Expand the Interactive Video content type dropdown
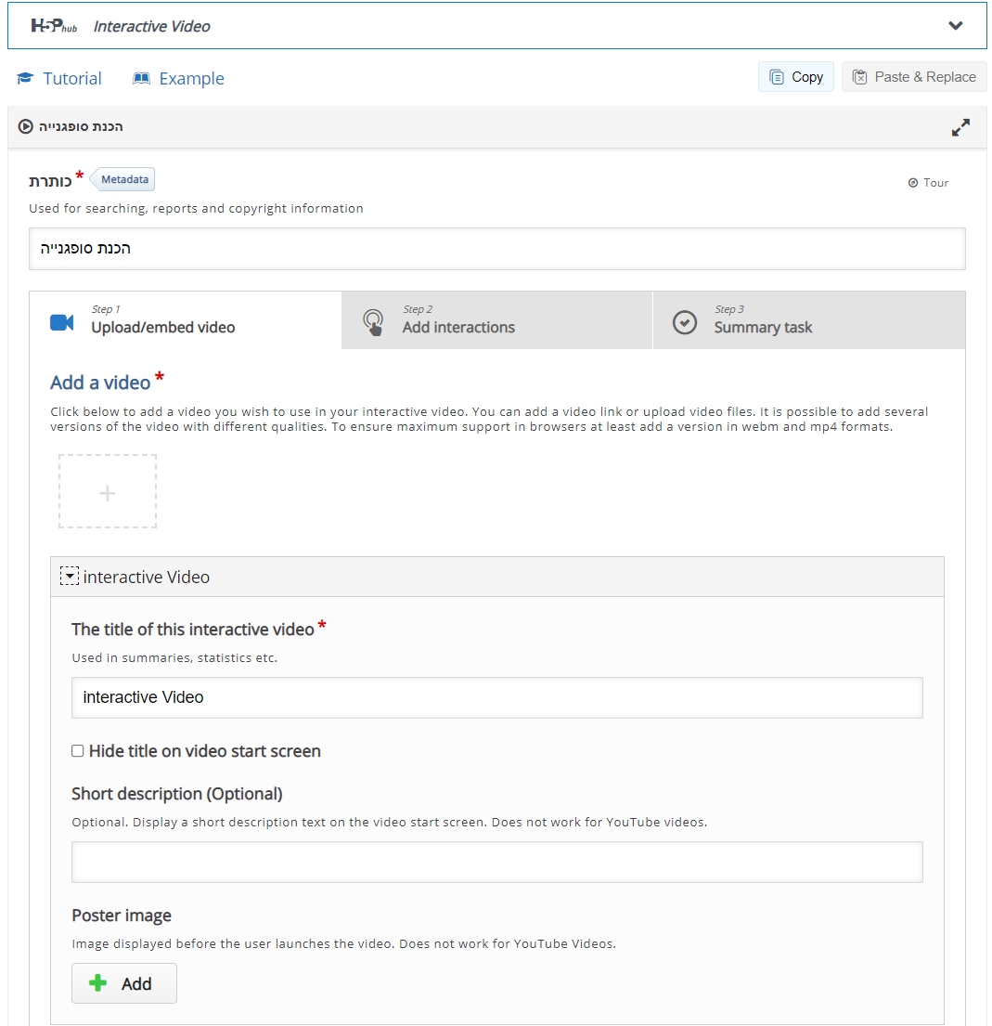Image resolution: width=992 pixels, height=1026 pixels. click(955, 26)
